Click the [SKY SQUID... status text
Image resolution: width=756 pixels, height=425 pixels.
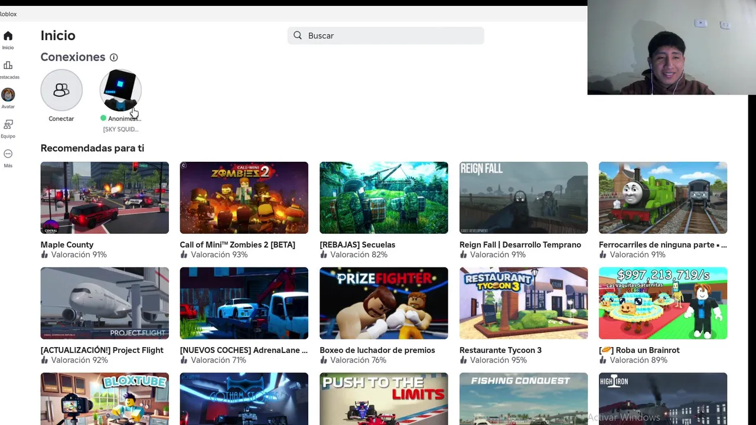120,129
